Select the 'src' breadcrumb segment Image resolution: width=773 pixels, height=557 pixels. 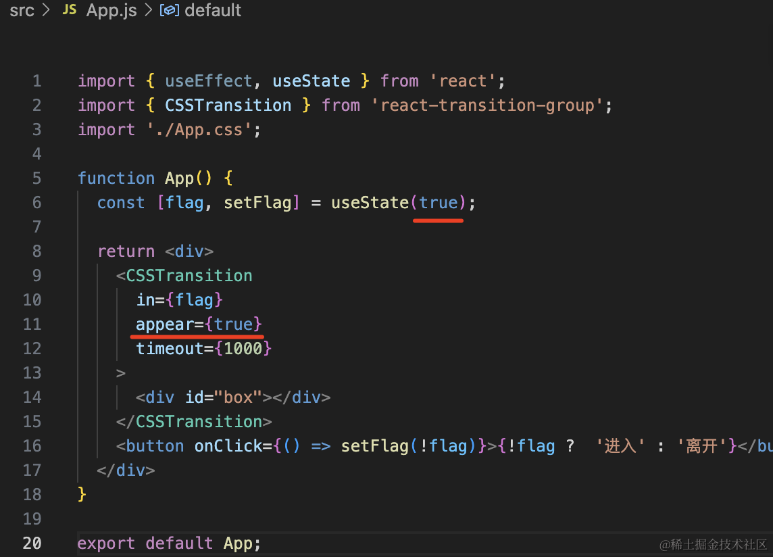[22, 10]
